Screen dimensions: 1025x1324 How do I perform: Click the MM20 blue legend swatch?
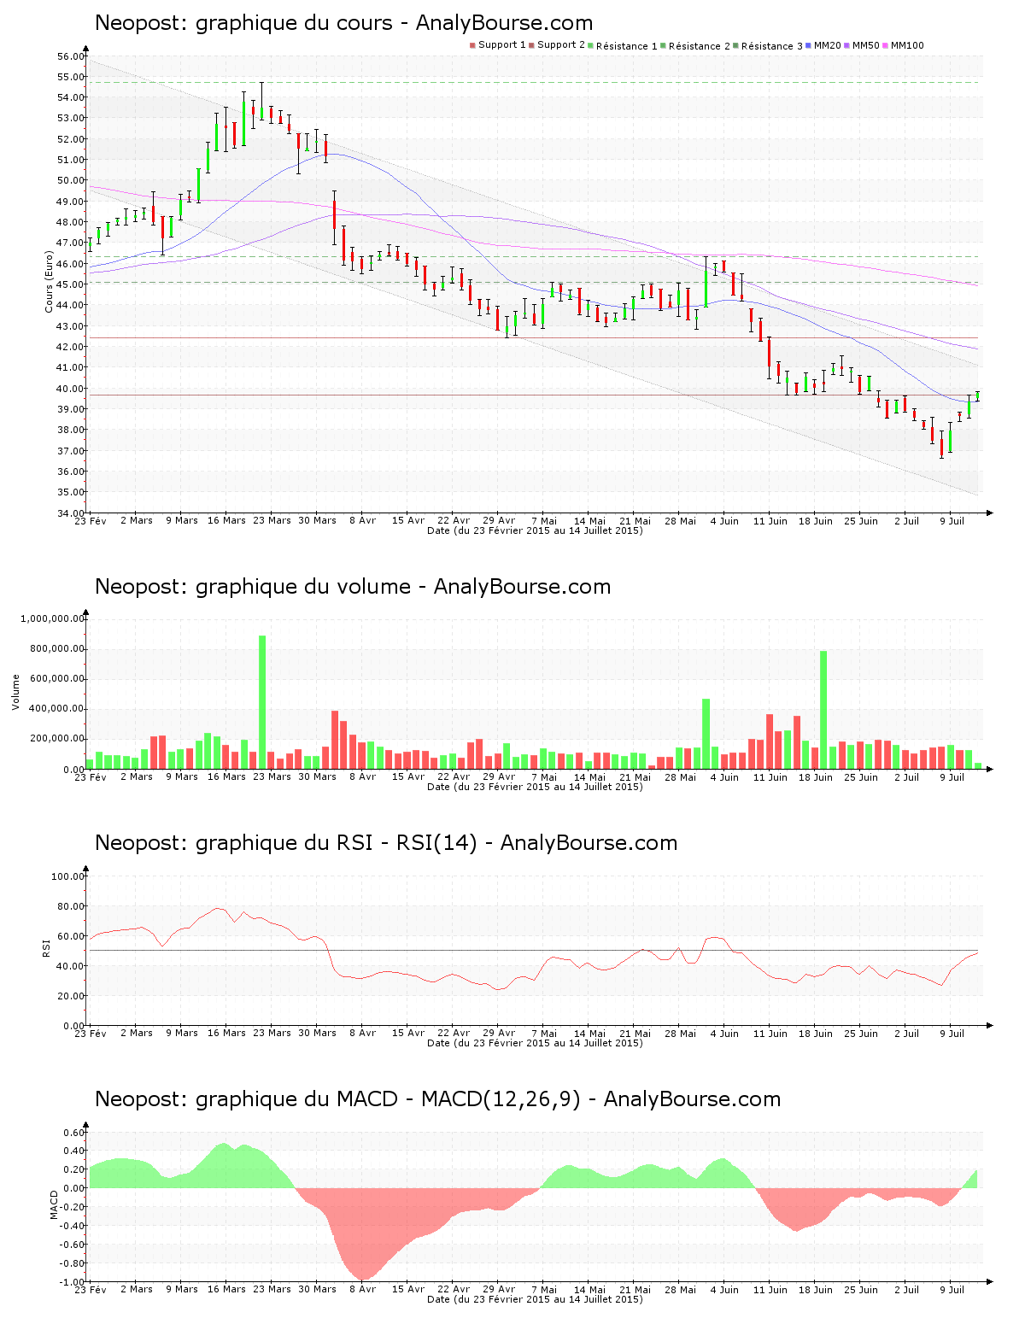pos(808,45)
